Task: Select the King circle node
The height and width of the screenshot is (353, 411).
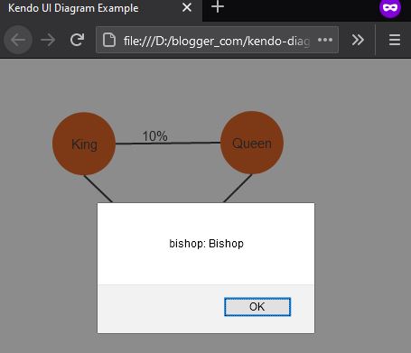Action: point(84,144)
